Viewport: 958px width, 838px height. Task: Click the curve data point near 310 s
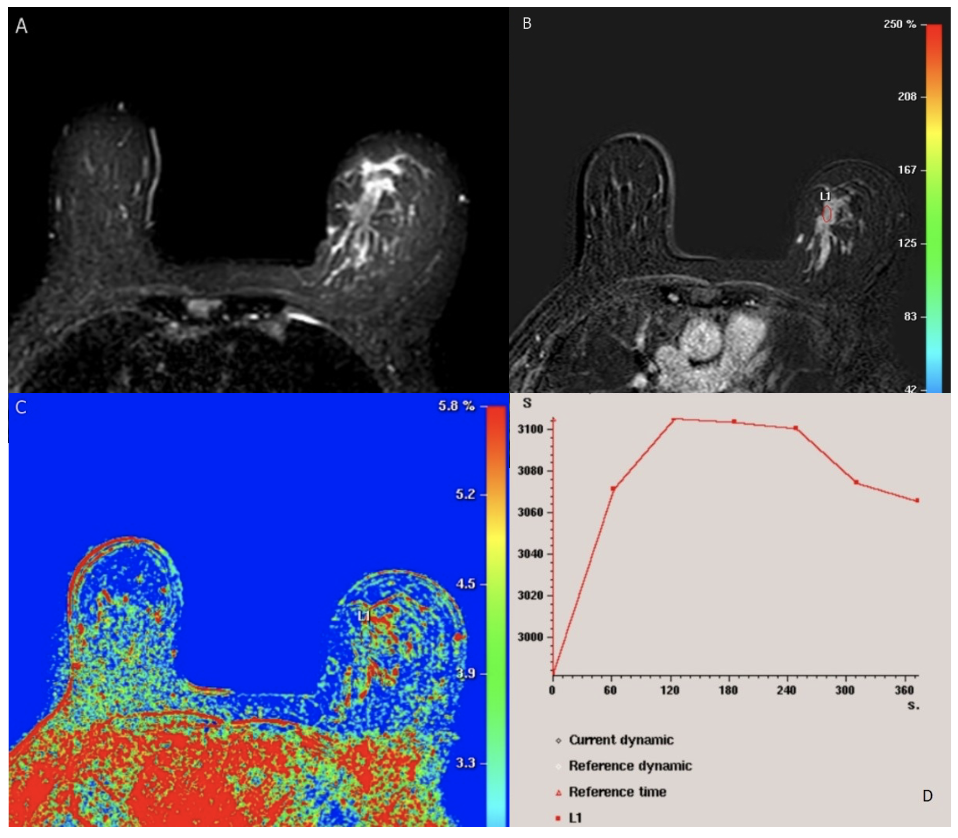click(856, 482)
